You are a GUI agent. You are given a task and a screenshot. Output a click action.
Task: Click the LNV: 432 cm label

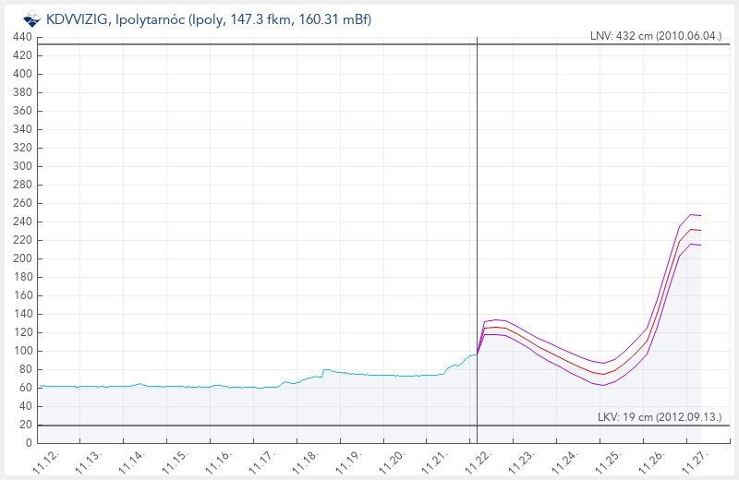coord(654,36)
